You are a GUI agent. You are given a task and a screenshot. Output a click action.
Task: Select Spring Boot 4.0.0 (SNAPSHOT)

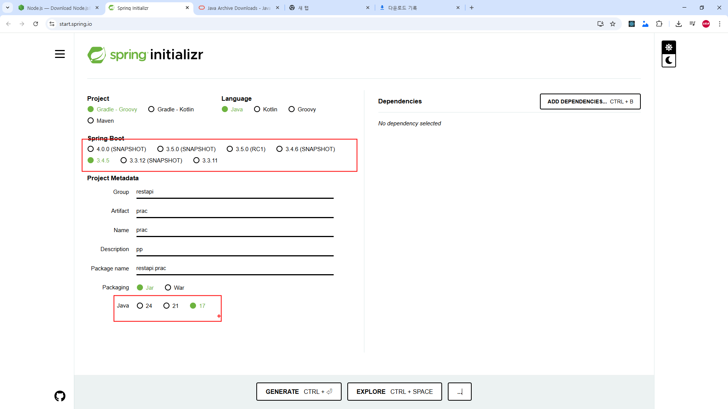[x=117, y=149]
